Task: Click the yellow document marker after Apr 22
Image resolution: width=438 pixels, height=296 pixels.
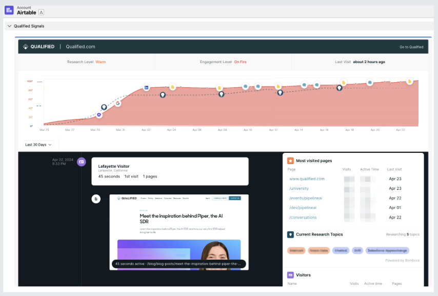Action: pos(409,82)
